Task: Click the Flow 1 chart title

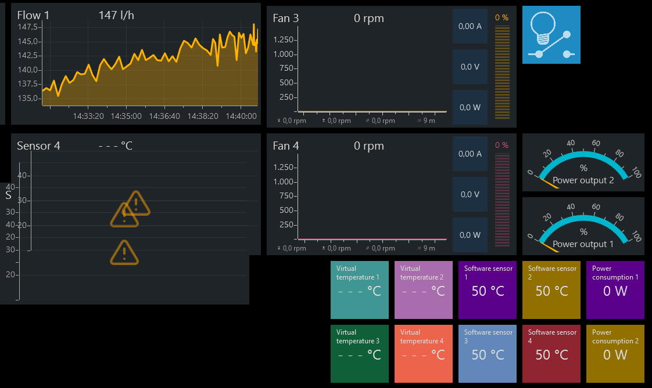Action: pos(33,15)
